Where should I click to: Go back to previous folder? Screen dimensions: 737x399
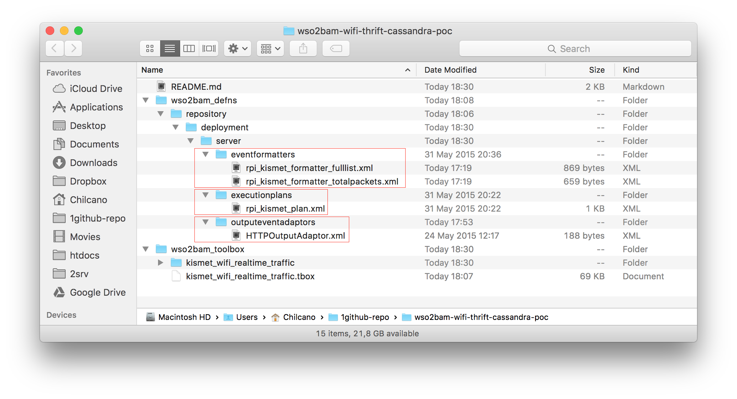click(x=55, y=48)
